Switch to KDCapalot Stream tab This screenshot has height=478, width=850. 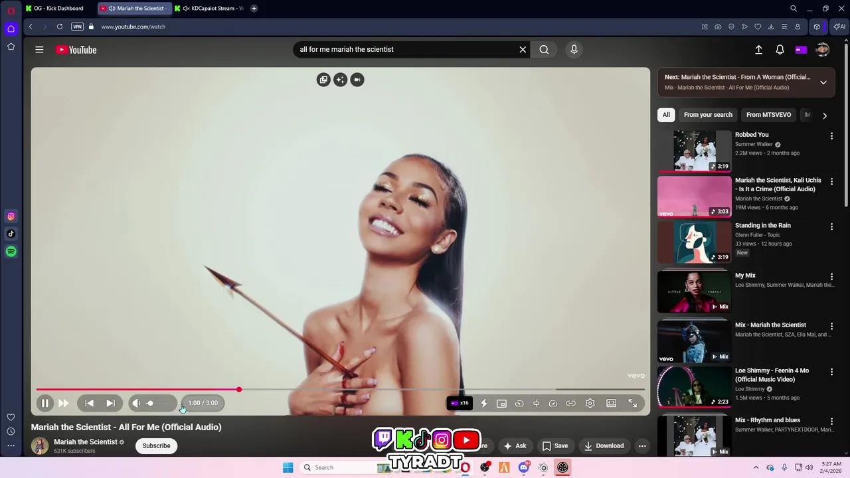(x=210, y=8)
